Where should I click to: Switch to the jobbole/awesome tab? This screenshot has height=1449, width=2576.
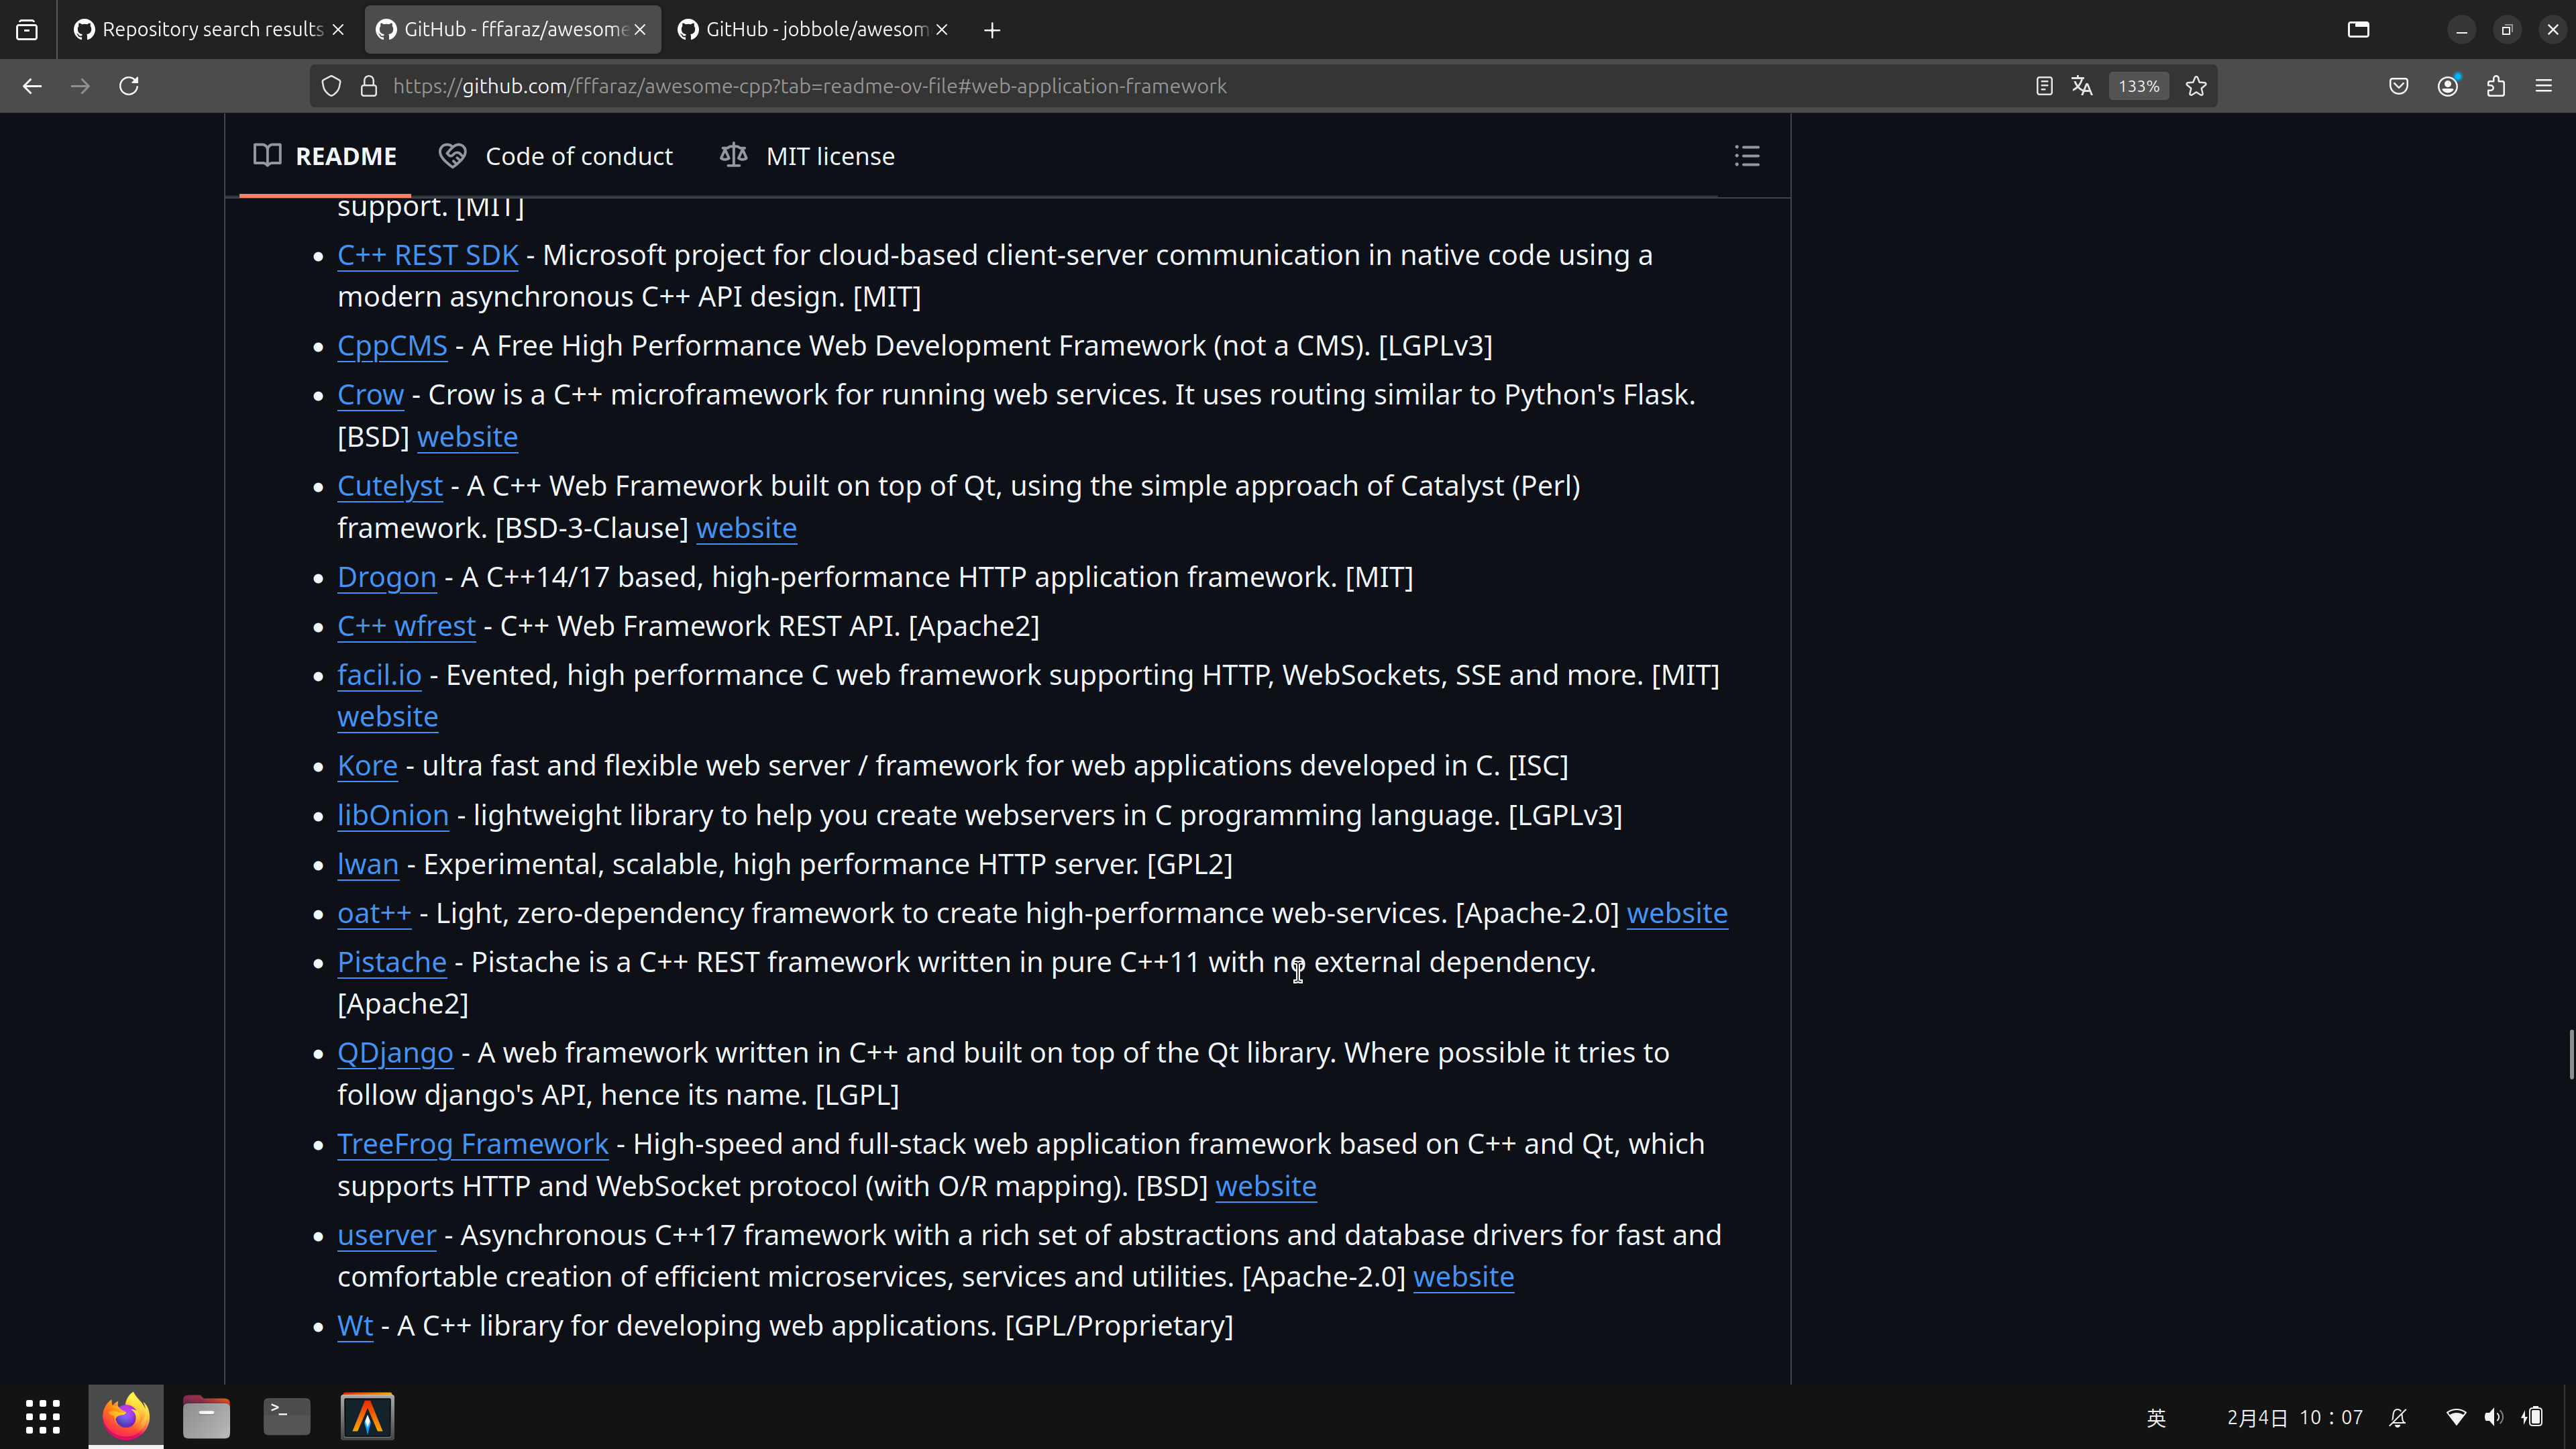[810, 29]
